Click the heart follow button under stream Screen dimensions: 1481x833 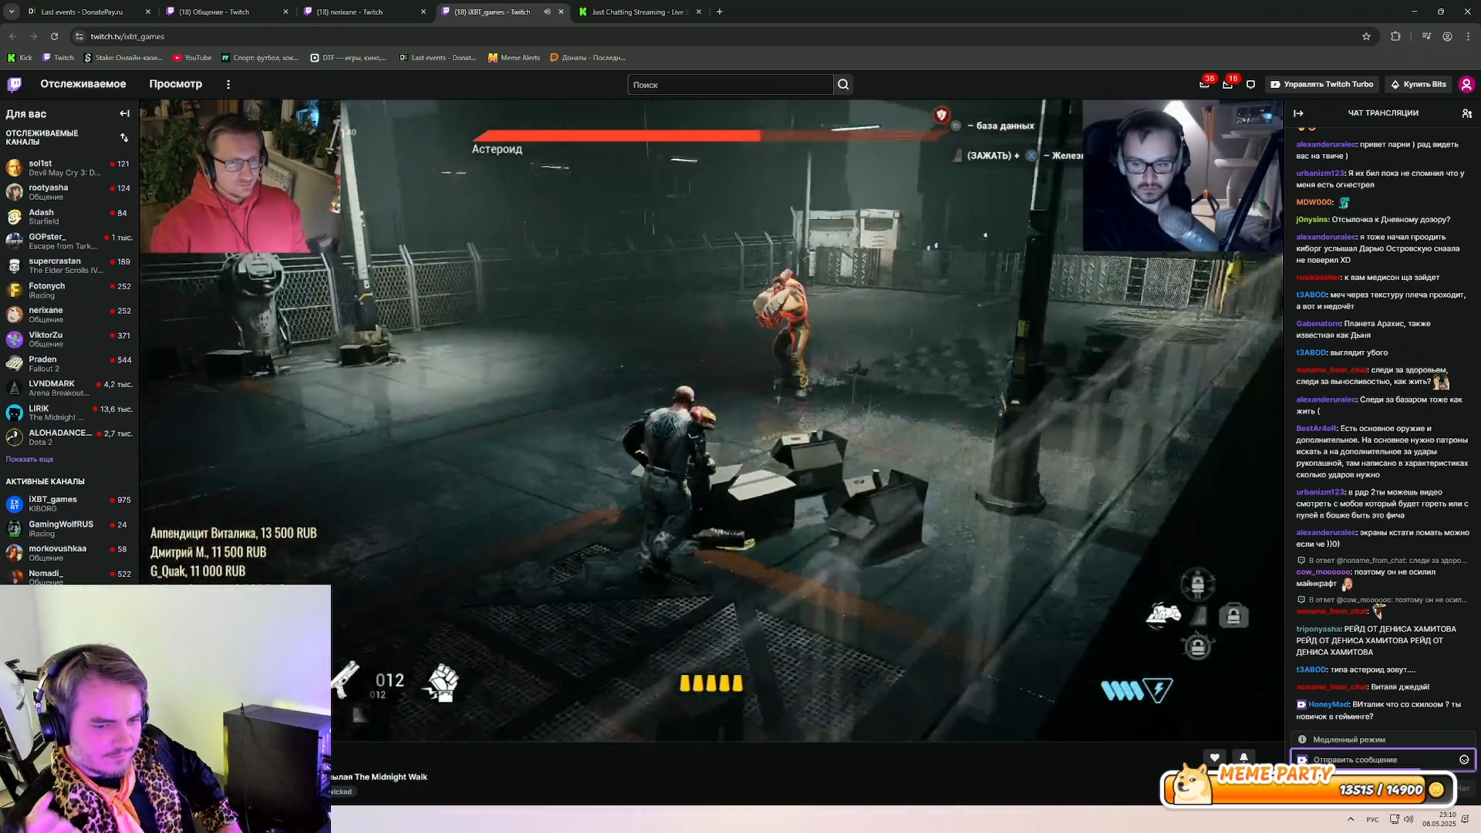1215,757
